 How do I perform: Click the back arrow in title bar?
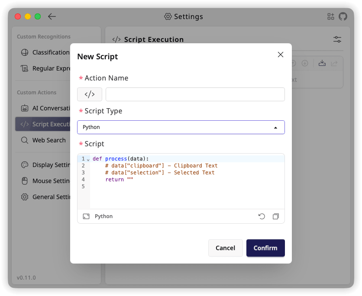coord(52,16)
